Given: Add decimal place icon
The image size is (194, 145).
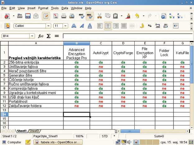Looking at the screenshot, I should point(158,26).
